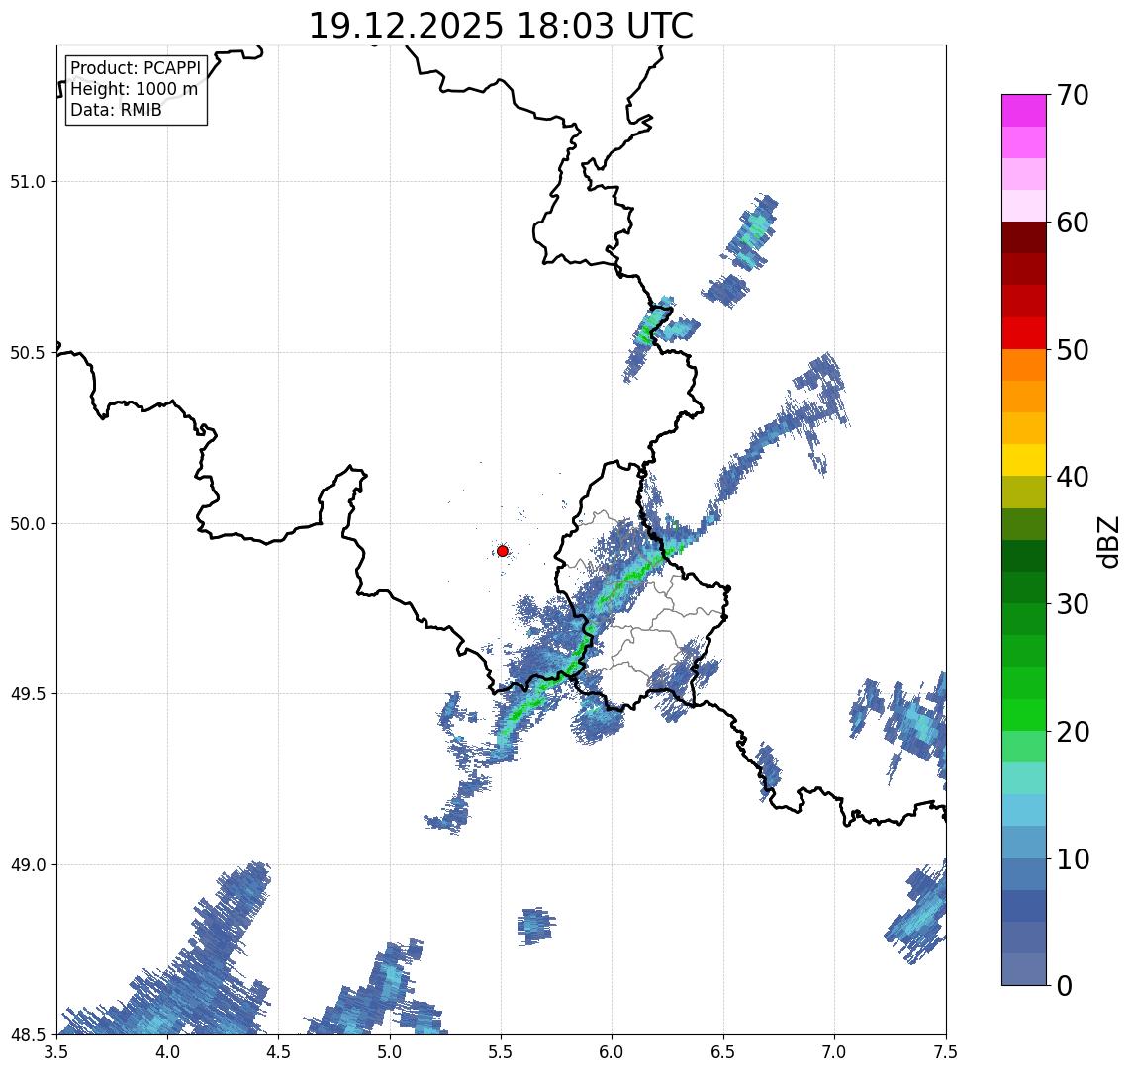Viewport: 1133px width, 1072px height.
Task: Click the 'Product: PCAPPI' label
Action: pos(136,68)
